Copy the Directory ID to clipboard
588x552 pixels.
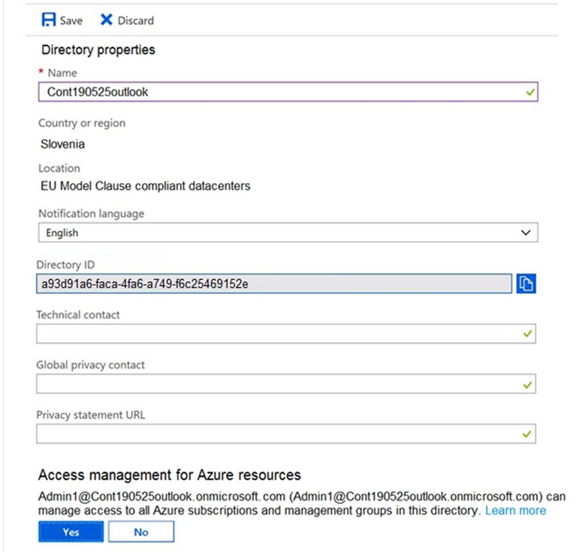tap(526, 283)
